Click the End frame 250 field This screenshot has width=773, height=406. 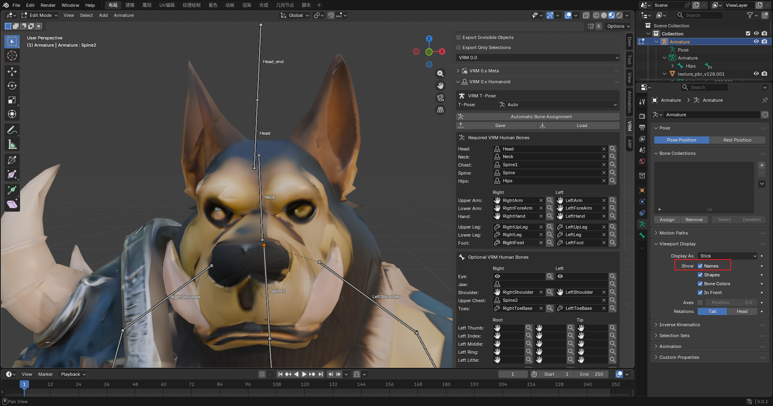click(591, 374)
